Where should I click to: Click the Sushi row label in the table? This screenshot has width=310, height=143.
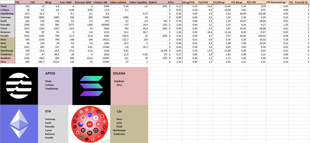coord(7,21)
